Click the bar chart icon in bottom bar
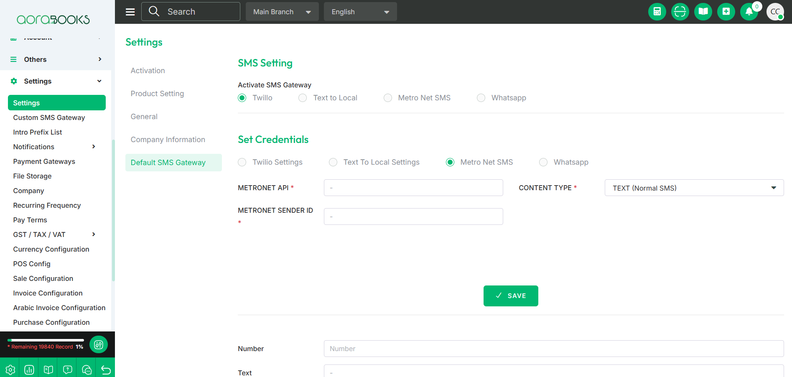The height and width of the screenshot is (377, 792). 29,370
